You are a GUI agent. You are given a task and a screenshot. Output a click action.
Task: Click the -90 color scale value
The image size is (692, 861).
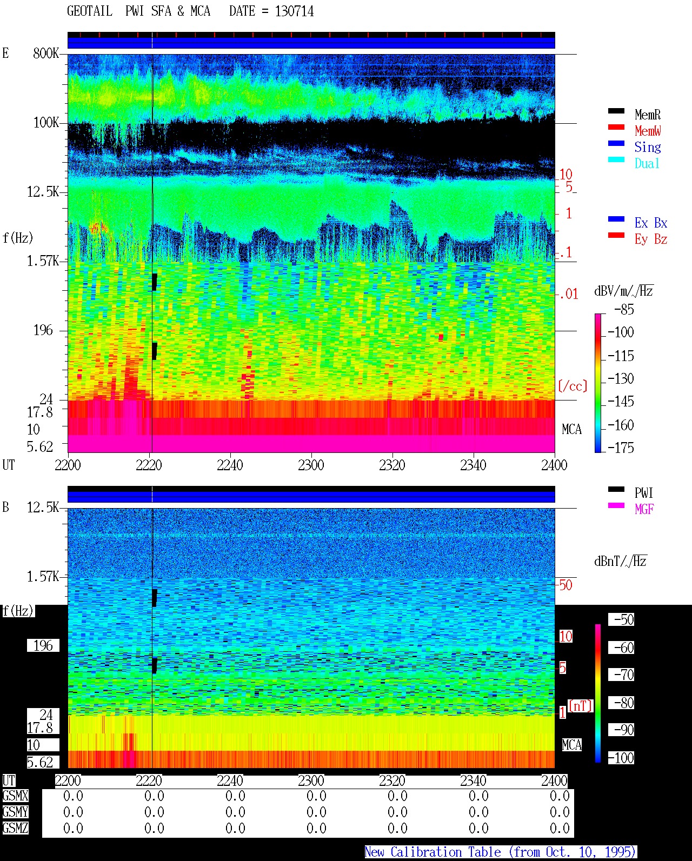pos(621,730)
